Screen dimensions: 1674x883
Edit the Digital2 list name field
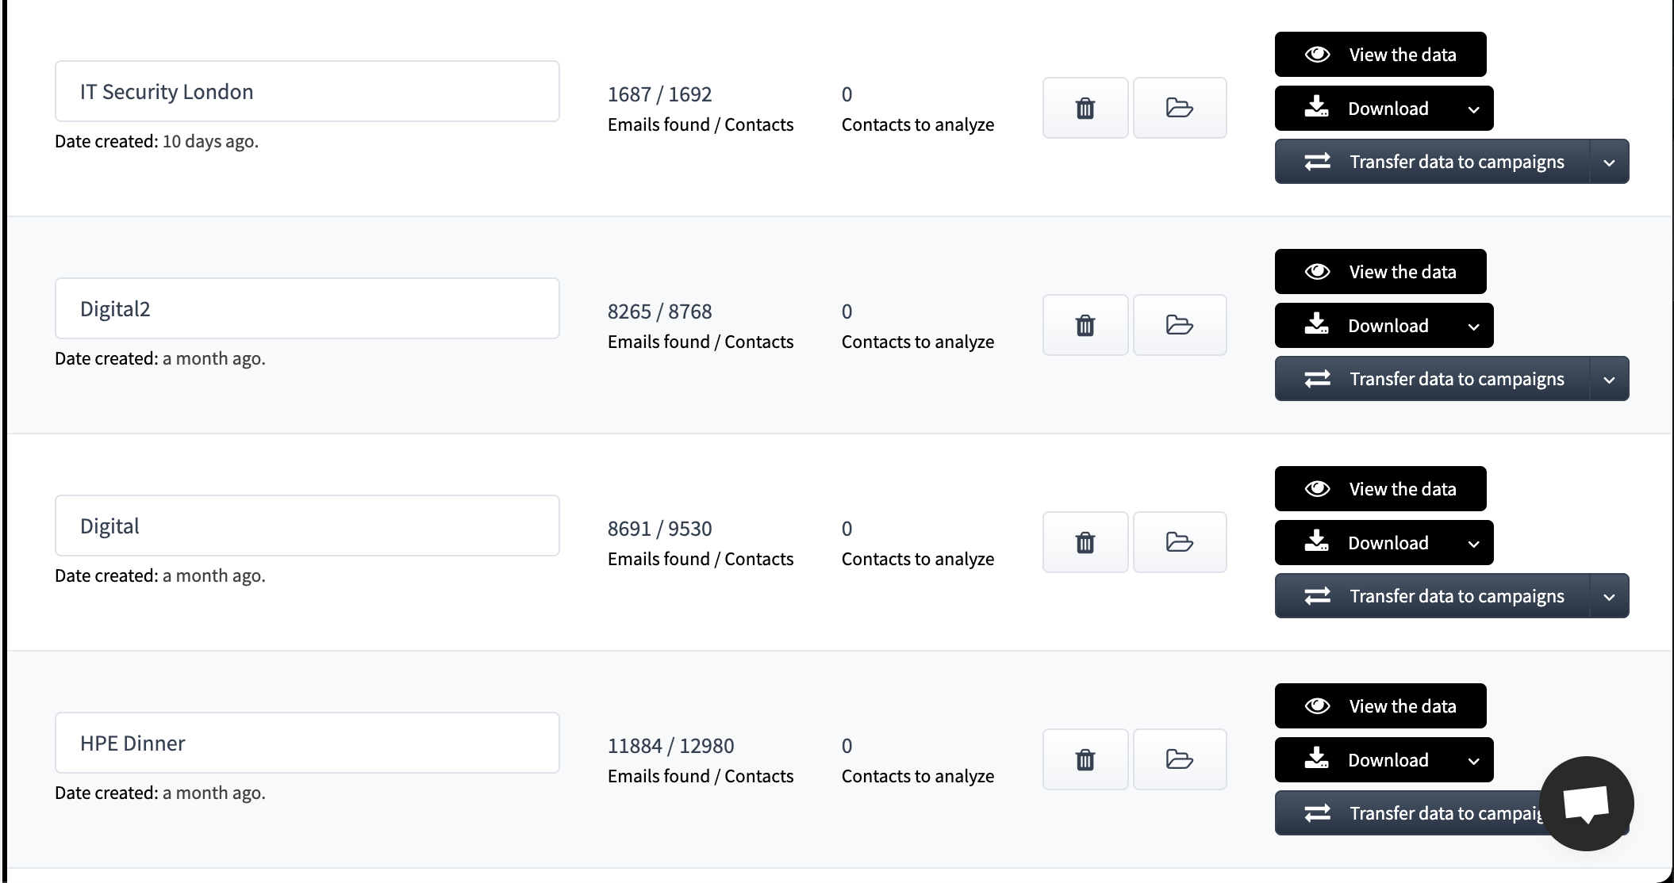tap(307, 308)
